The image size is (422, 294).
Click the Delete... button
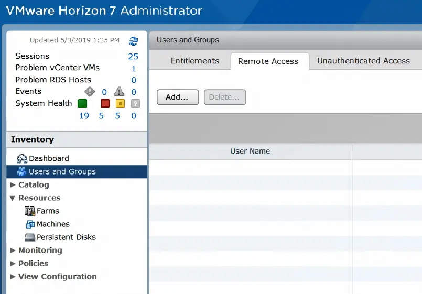(225, 97)
